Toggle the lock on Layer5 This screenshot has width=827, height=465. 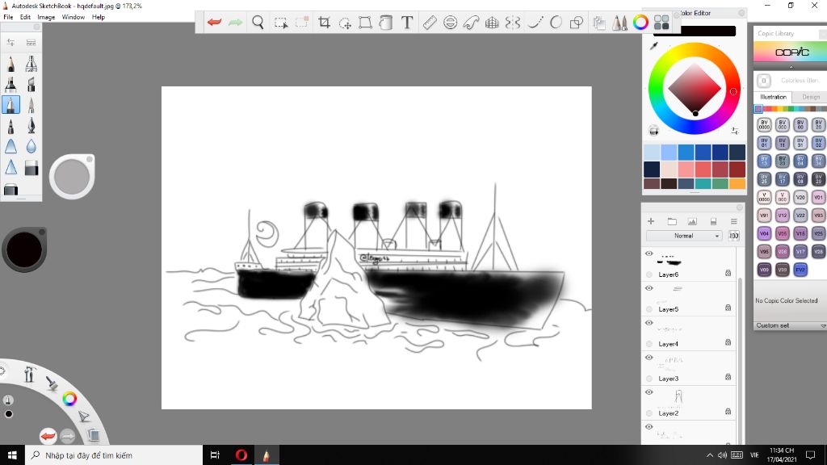point(728,308)
